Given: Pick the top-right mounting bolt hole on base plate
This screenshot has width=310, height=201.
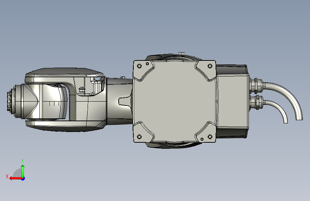Looking at the screenshot, I should pyautogui.click(x=210, y=66).
